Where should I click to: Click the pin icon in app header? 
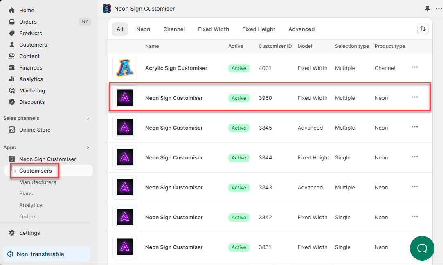(428, 9)
